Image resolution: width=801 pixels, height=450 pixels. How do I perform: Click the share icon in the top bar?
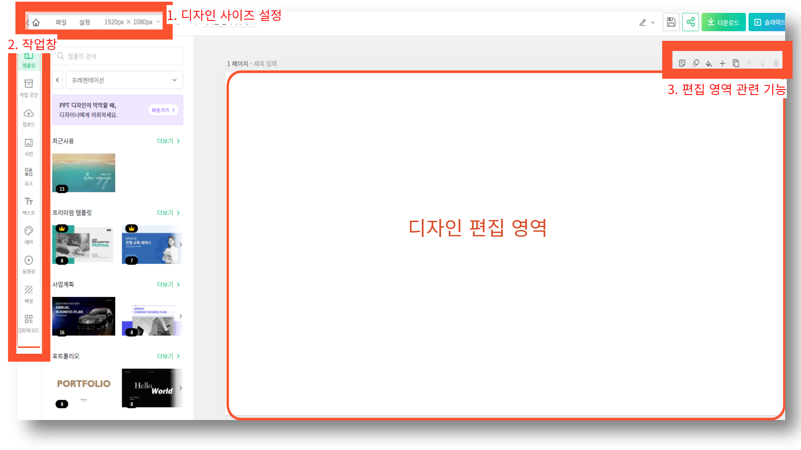(690, 22)
